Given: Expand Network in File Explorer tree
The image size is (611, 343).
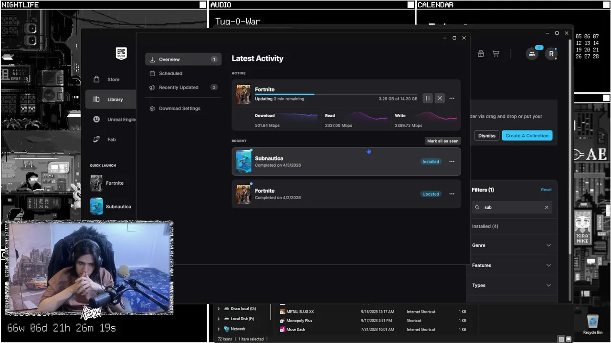Looking at the screenshot, I should click(x=219, y=329).
